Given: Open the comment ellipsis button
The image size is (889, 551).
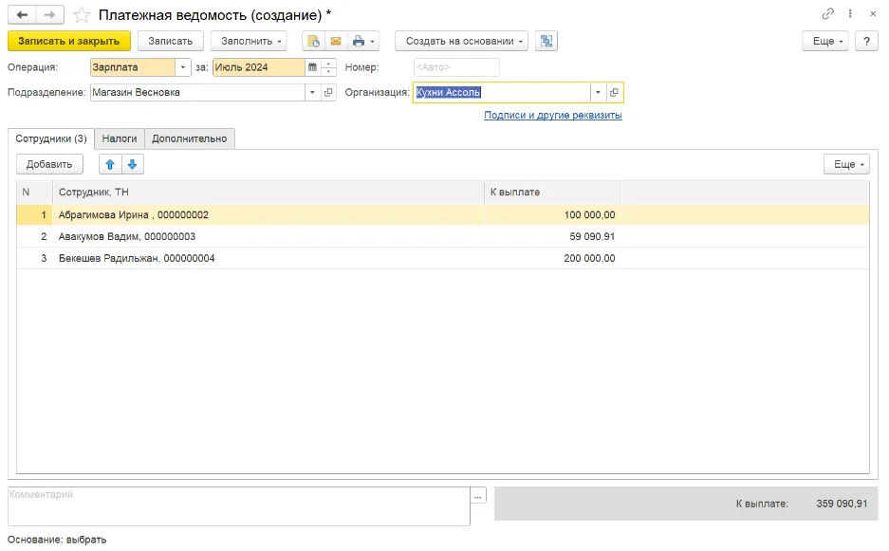Looking at the screenshot, I should point(478,496).
